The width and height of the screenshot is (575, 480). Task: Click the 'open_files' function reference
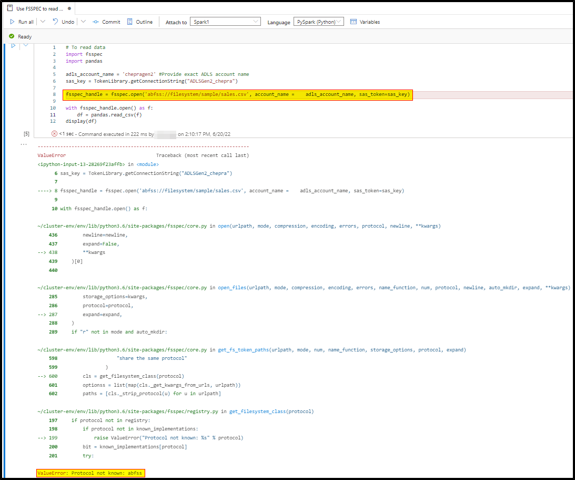232,288
